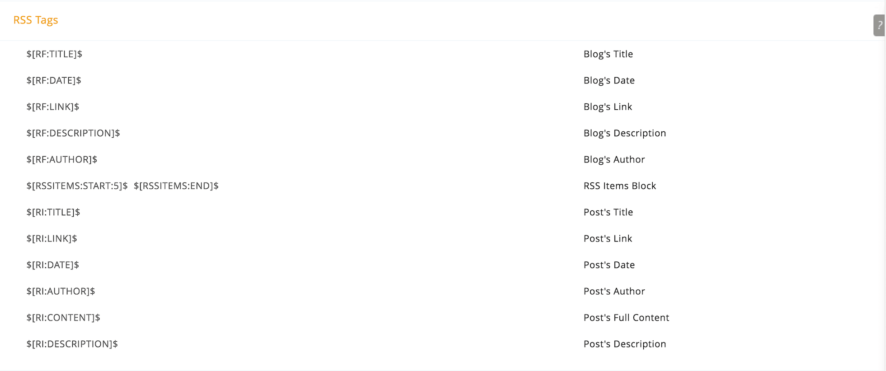
Task: Click the $[RF:LINK]$ tag
Action: (53, 107)
